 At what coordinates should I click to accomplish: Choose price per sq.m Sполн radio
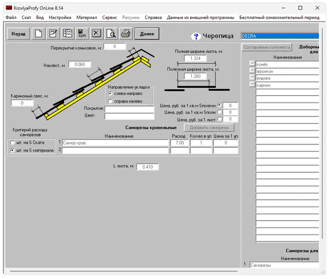(x=219, y=112)
